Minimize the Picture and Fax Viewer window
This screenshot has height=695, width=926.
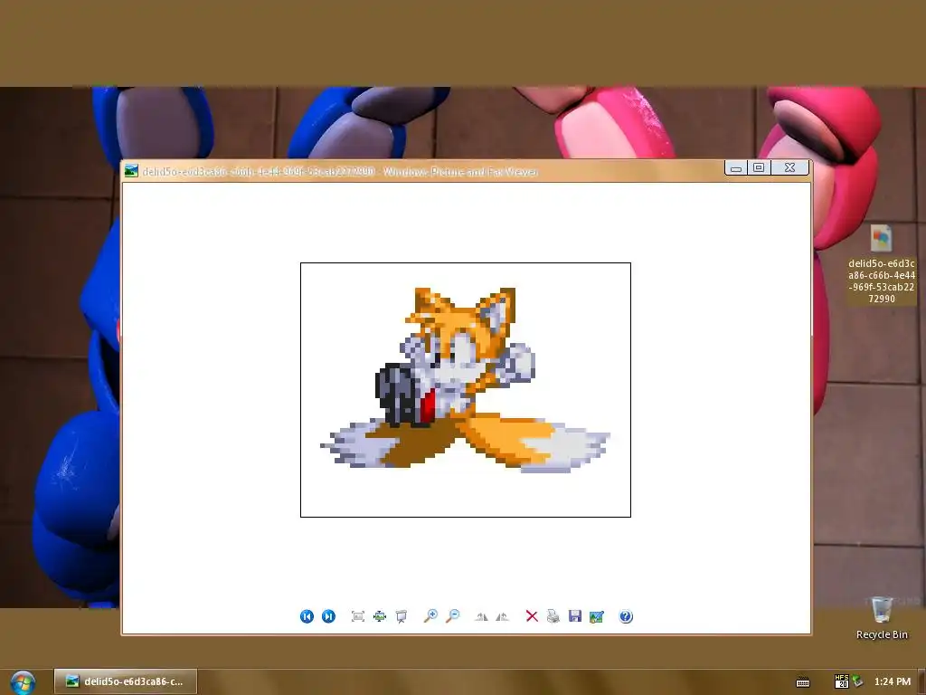pos(736,167)
